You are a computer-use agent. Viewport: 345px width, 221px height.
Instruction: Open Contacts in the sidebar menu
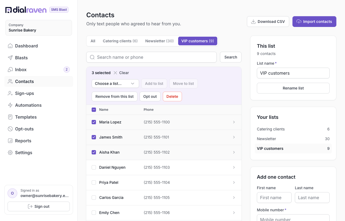tap(39, 81)
